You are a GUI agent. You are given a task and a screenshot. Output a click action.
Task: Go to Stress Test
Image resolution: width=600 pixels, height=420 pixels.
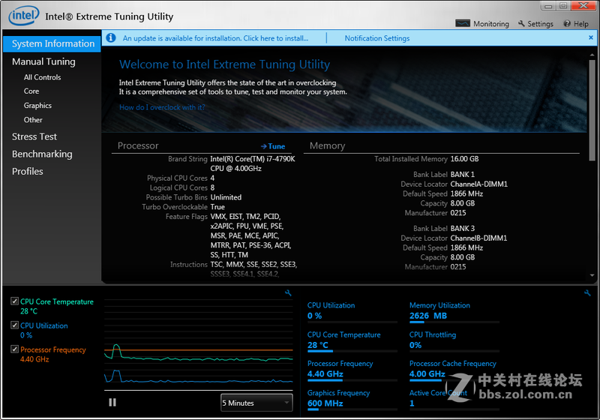(34, 136)
